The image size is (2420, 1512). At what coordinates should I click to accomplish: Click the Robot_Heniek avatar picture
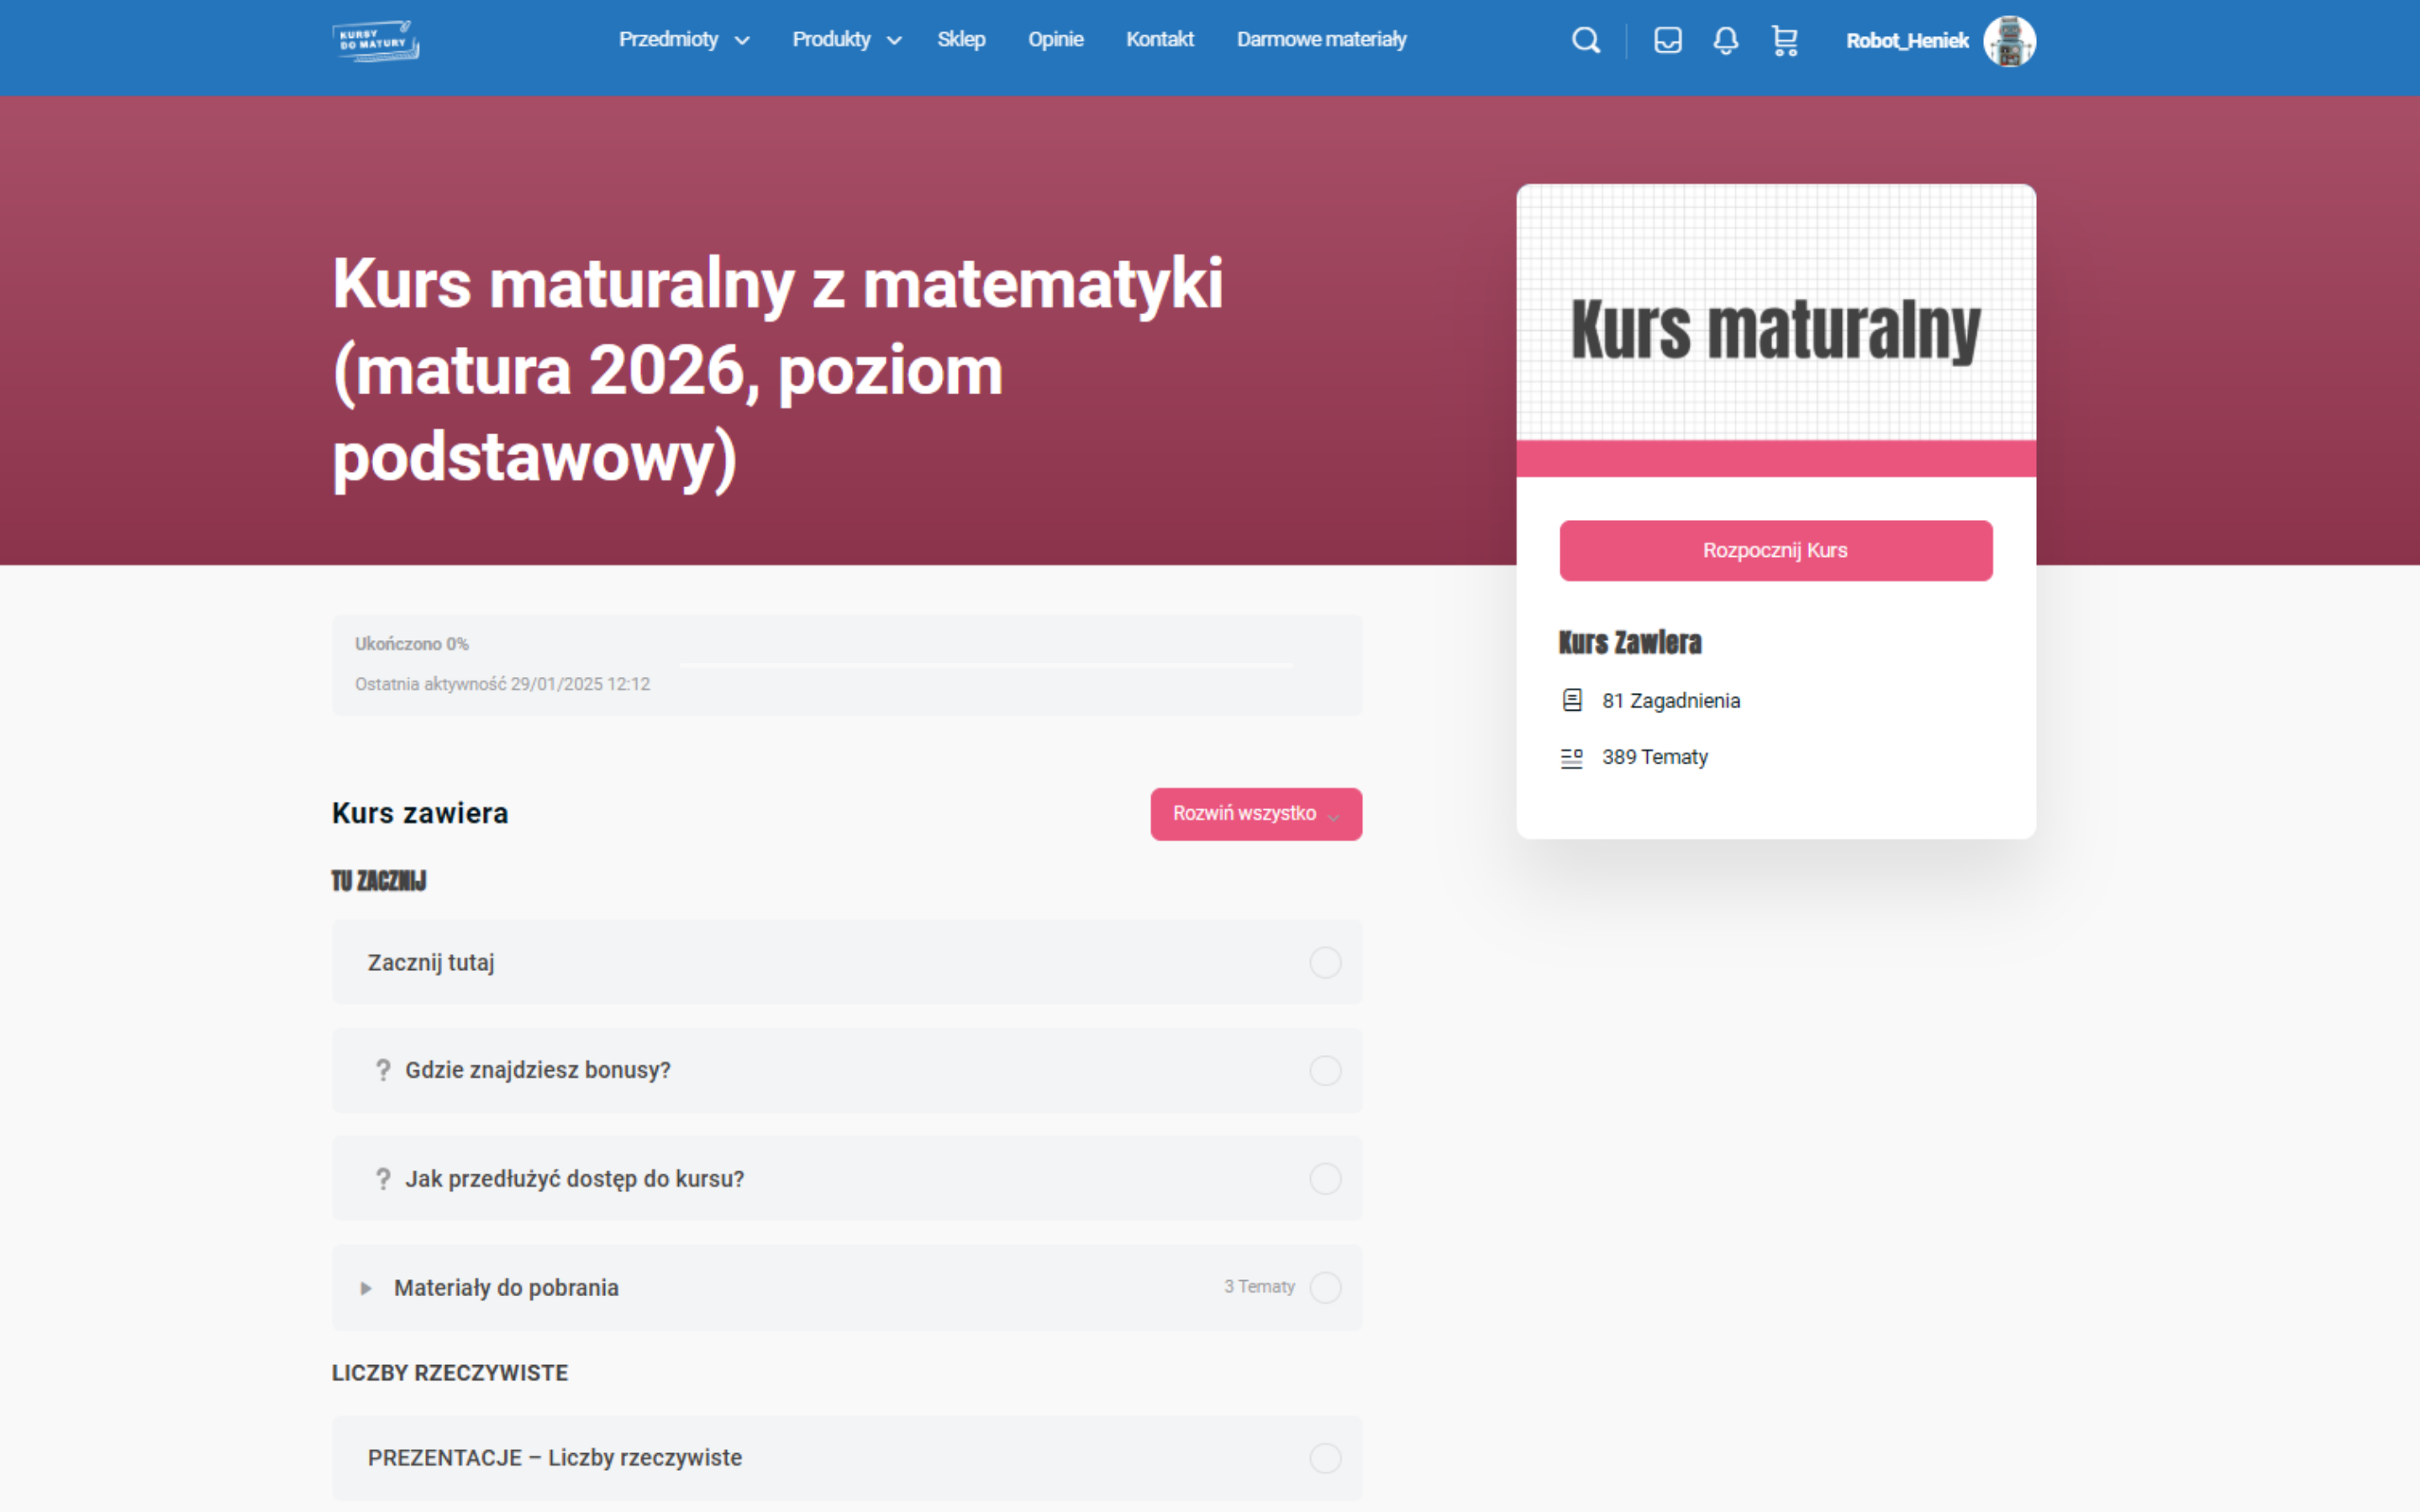click(x=2009, y=41)
